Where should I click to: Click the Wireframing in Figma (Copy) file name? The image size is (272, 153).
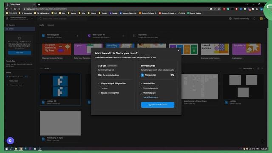pos(195,101)
